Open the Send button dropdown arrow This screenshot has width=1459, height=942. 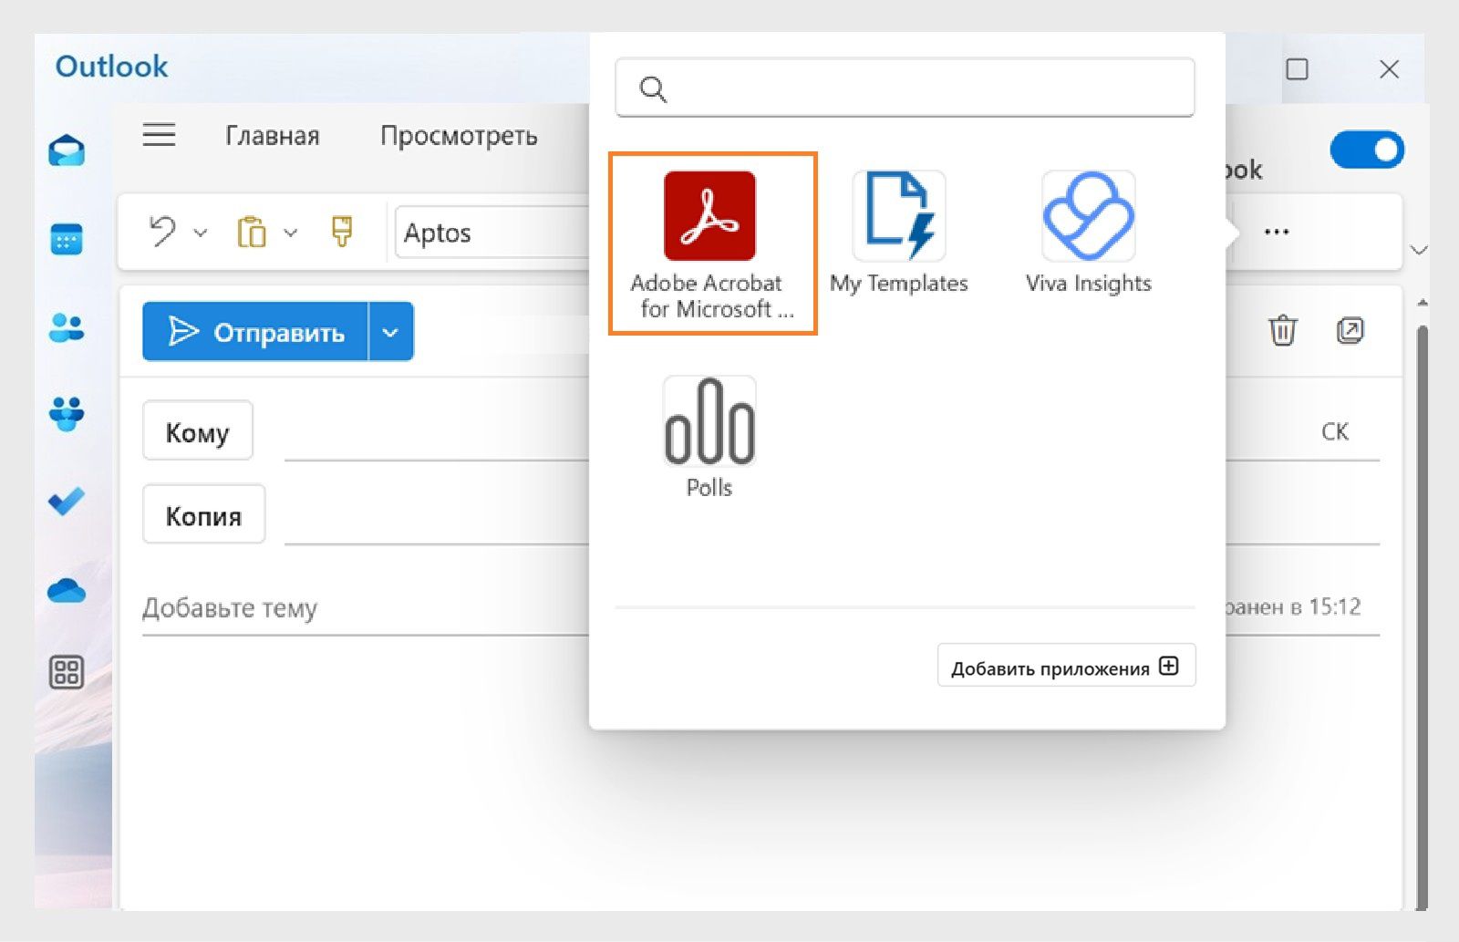[390, 331]
